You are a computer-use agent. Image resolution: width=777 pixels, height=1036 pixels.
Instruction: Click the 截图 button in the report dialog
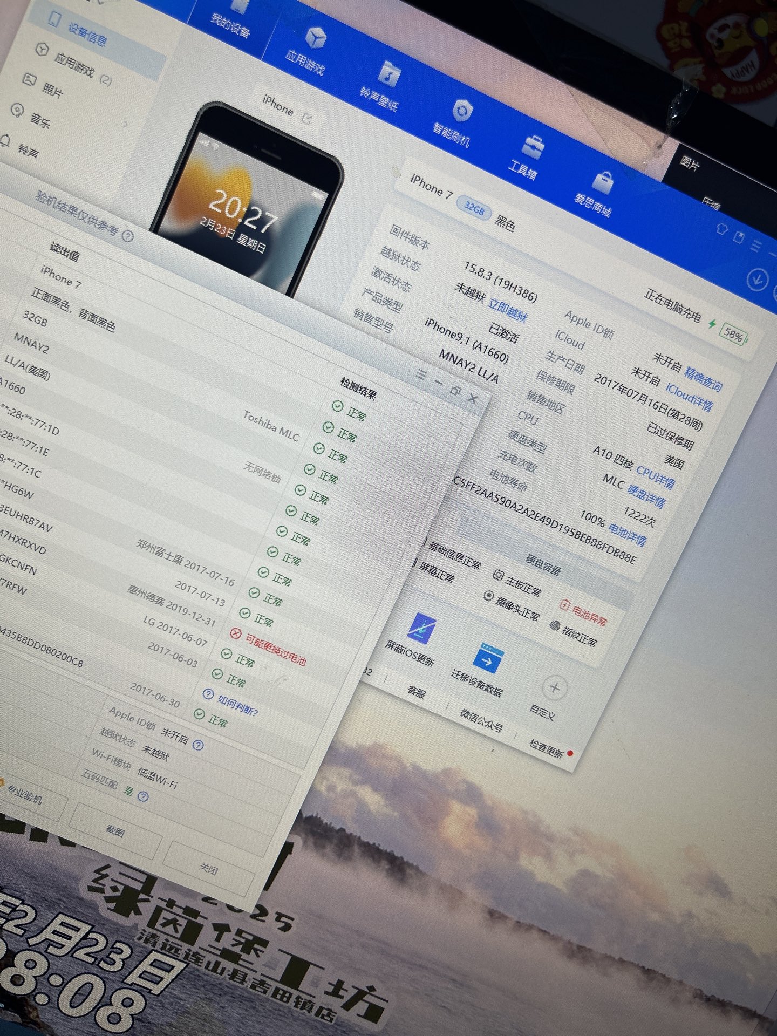coord(115,831)
